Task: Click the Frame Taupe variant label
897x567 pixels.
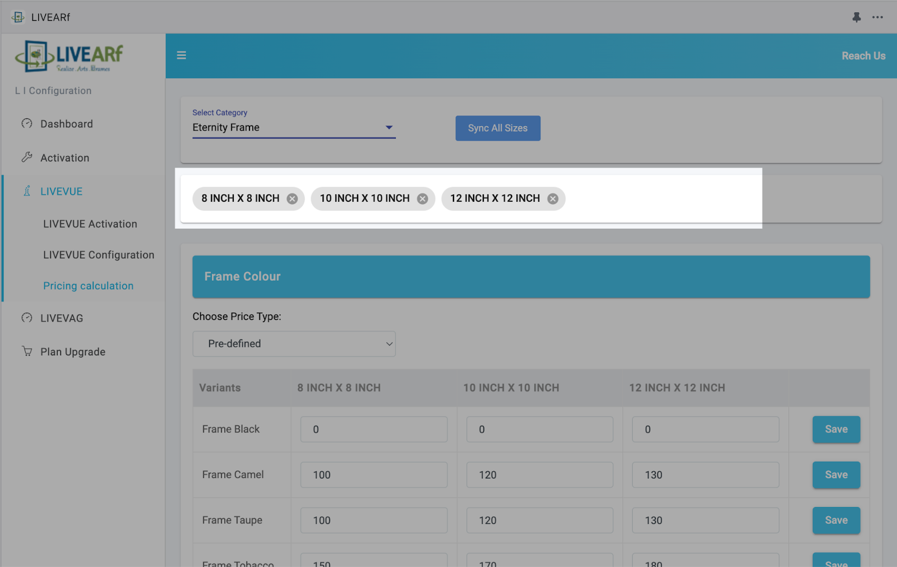Action: [x=233, y=520]
